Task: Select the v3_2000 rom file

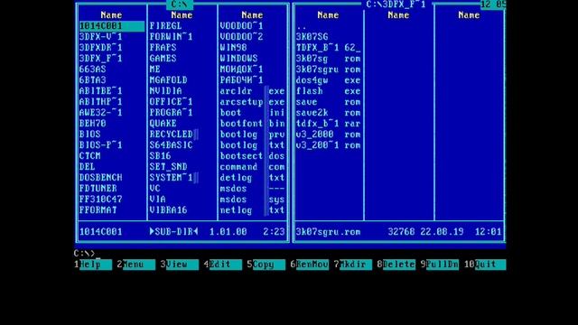Action: tap(328, 135)
